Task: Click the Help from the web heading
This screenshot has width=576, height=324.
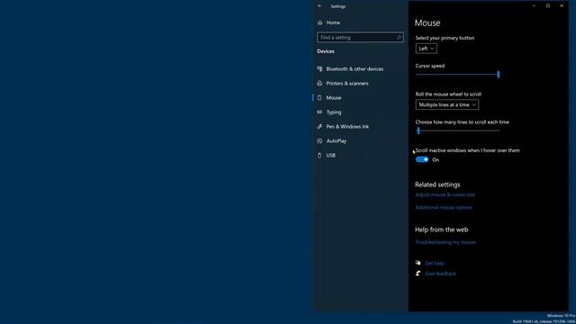Action: coord(442,229)
